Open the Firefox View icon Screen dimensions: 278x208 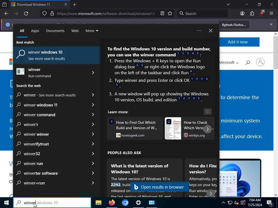click(4, 5)
